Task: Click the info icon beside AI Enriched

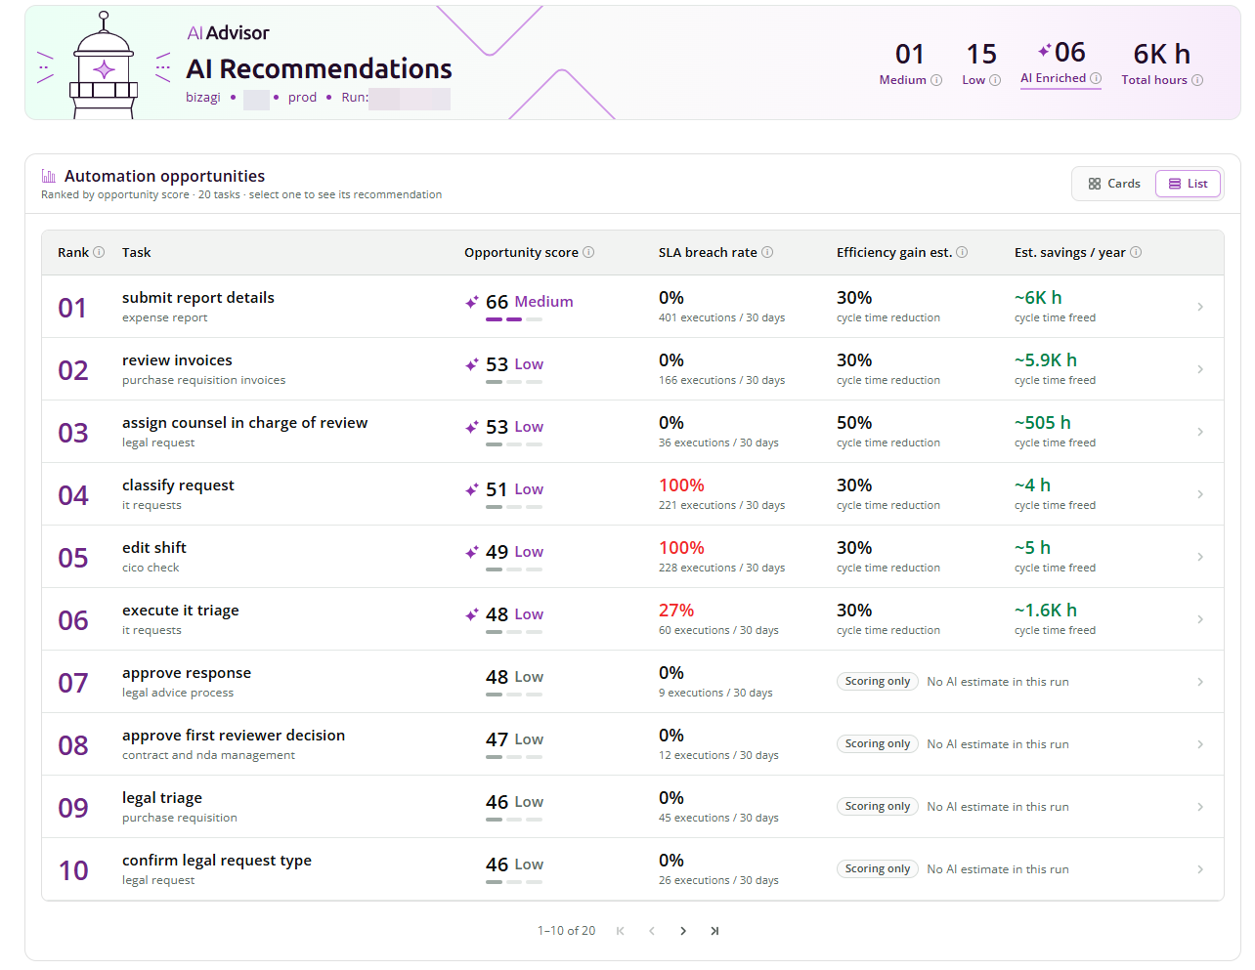Action: 1096,78
